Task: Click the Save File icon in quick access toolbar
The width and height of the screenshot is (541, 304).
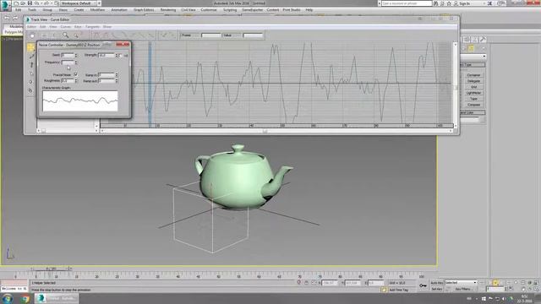Action: click(30, 3)
